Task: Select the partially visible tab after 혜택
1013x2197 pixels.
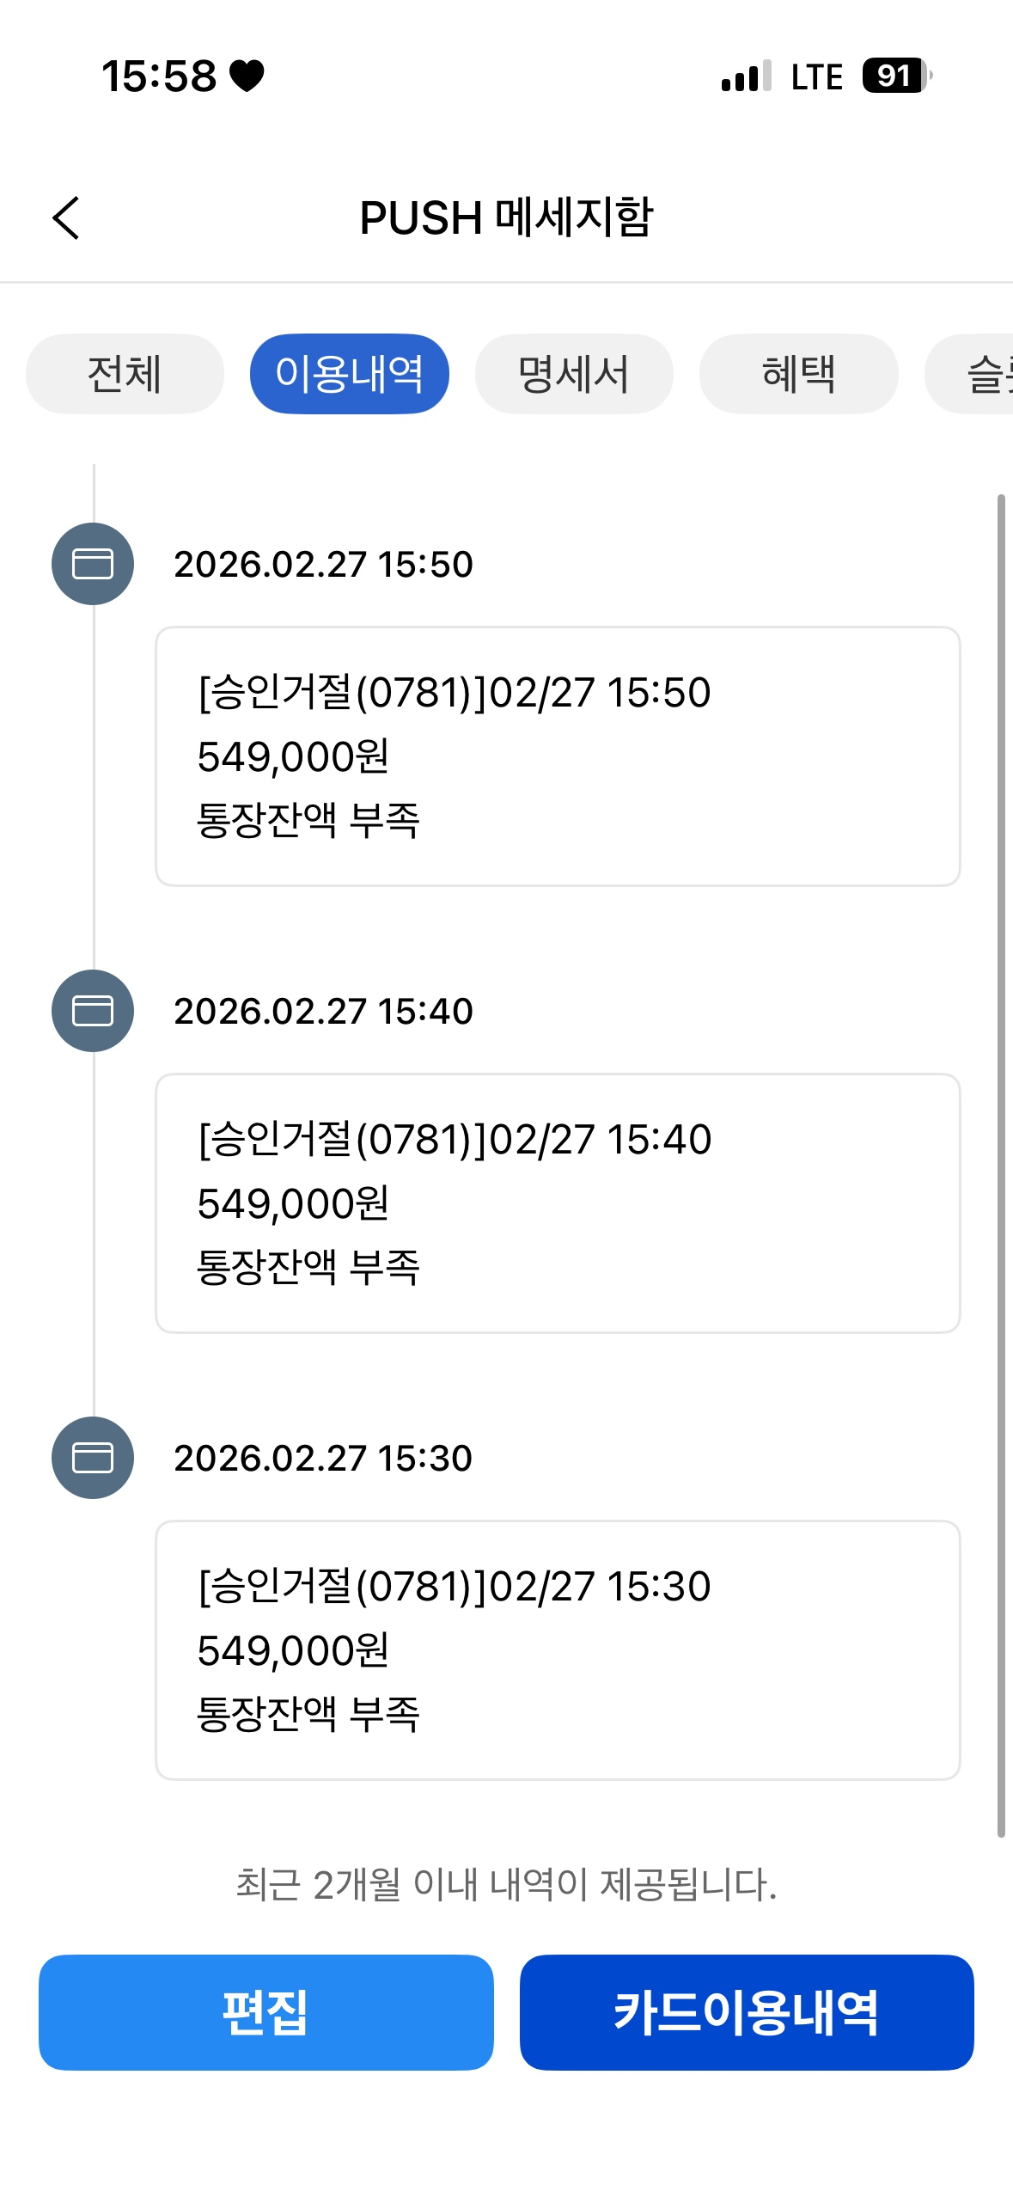Action: click(979, 374)
